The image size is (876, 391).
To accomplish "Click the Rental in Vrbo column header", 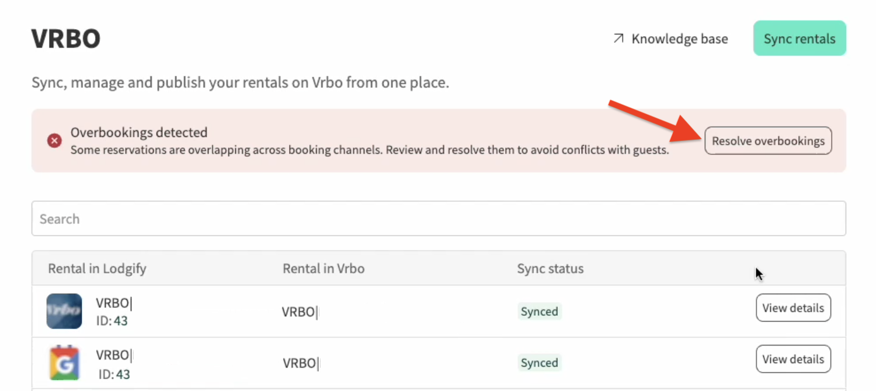I will coord(324,269).
